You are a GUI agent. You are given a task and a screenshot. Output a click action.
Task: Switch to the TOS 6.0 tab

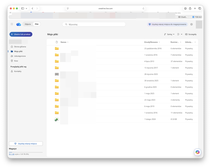coord(197,17)
